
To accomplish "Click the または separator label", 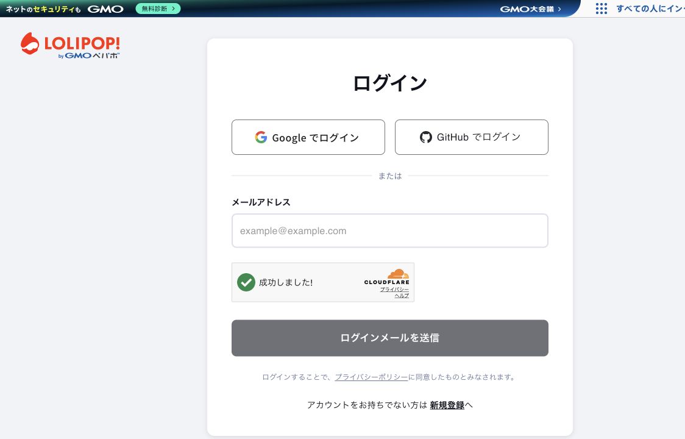I will (390, 176).
